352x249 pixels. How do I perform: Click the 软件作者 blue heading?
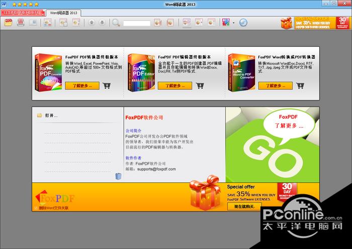[x=133, y=158]
